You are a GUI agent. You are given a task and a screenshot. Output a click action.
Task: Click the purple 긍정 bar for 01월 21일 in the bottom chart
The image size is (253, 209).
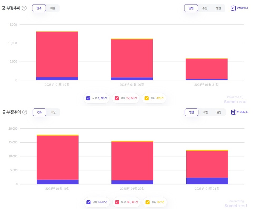tap(207, 181)
